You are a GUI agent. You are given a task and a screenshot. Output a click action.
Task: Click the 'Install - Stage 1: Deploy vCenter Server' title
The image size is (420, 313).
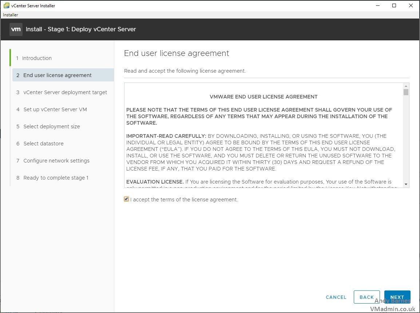[x=81, y=29]
